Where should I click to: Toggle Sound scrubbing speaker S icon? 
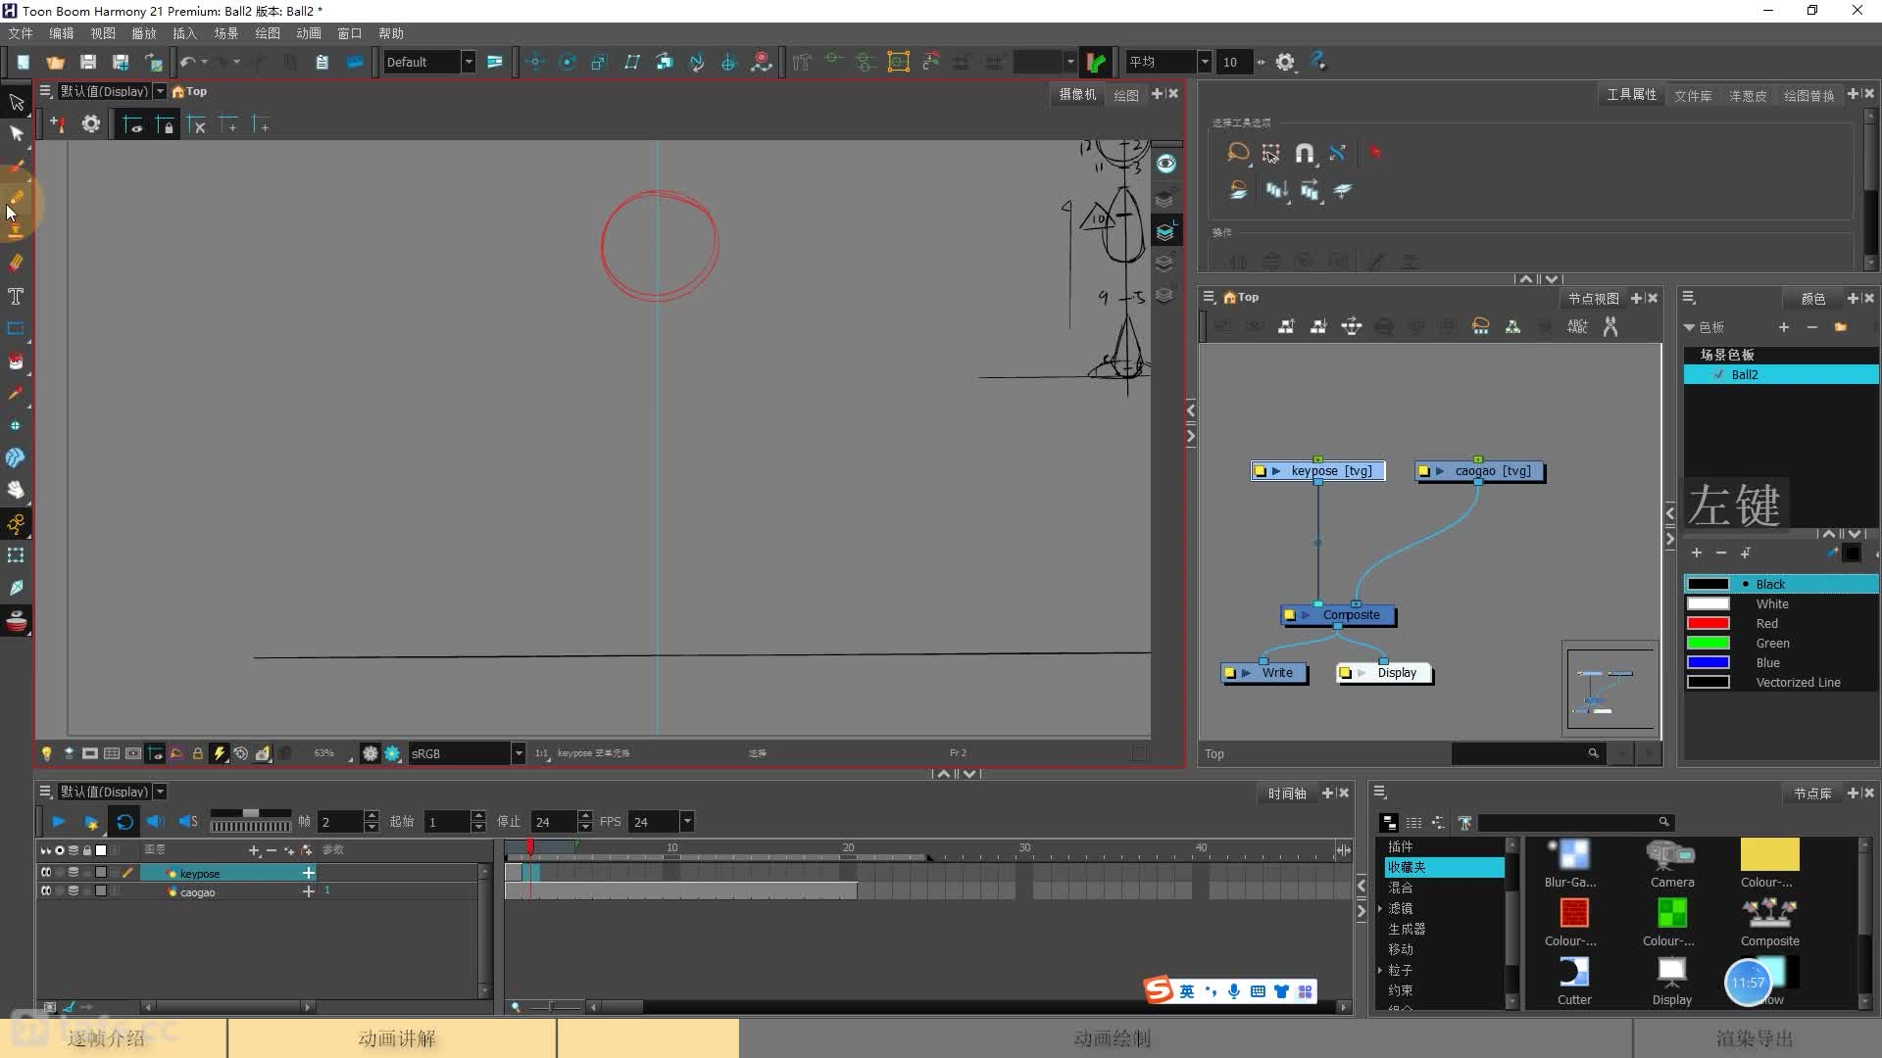tap(188, 822)
